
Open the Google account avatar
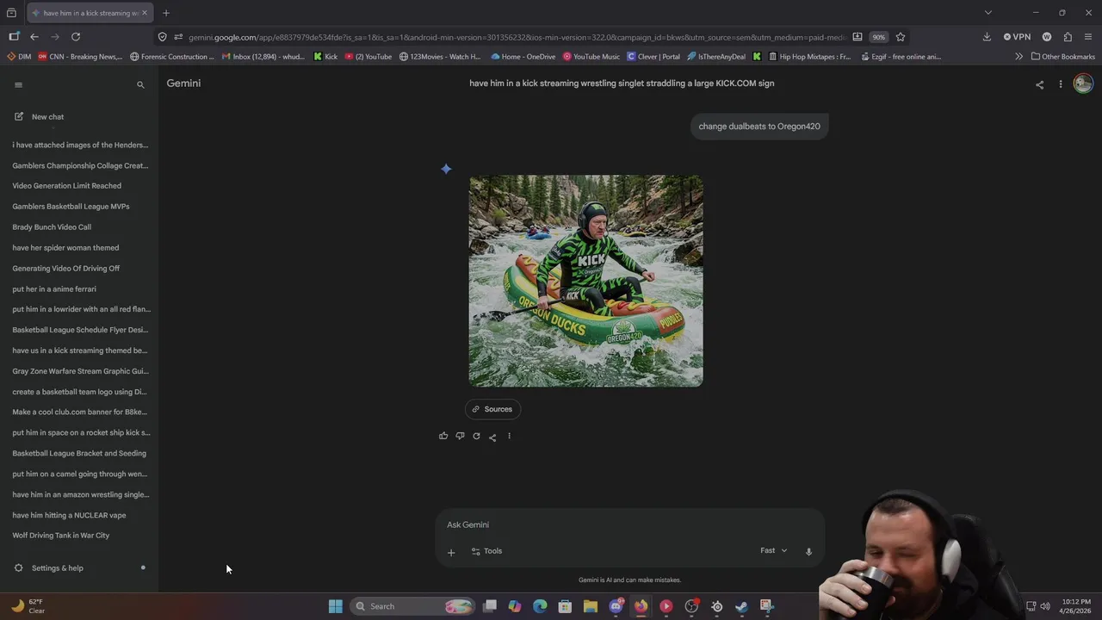point(1083,84)
